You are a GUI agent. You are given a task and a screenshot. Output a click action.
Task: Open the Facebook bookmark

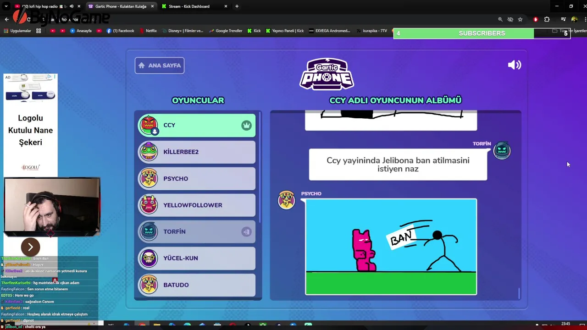[x=120, y=31]
